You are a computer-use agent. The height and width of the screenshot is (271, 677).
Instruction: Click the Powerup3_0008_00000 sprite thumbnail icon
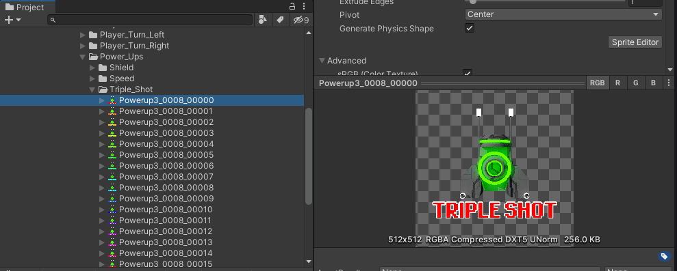pyautogui.click(x=112, y=100)
